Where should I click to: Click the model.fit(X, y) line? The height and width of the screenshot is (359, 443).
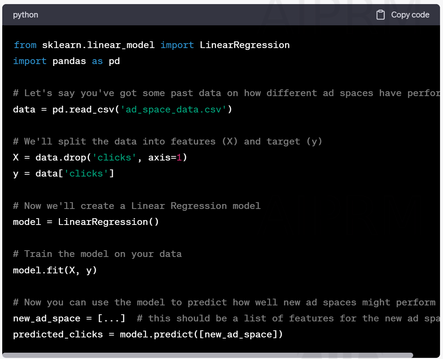tap(55, 270)
